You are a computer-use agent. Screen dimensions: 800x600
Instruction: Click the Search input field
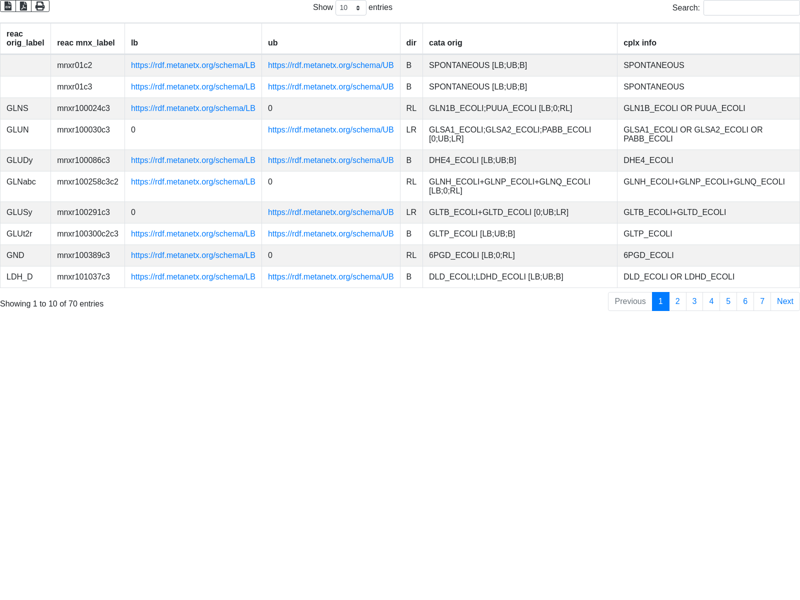click(751, 8)
